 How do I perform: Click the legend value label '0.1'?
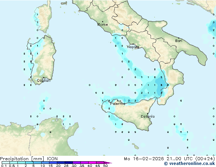[4, 166]
